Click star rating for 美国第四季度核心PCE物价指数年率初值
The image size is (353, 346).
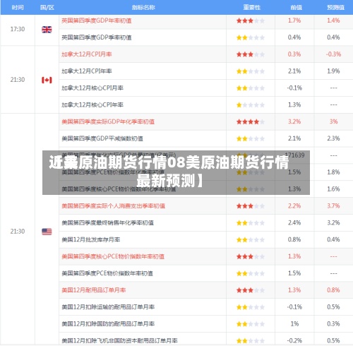[x=251, y=256]
